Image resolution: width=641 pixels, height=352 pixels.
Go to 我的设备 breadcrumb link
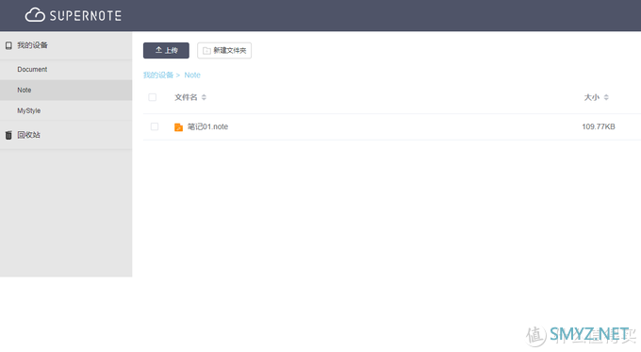[158, 75]
